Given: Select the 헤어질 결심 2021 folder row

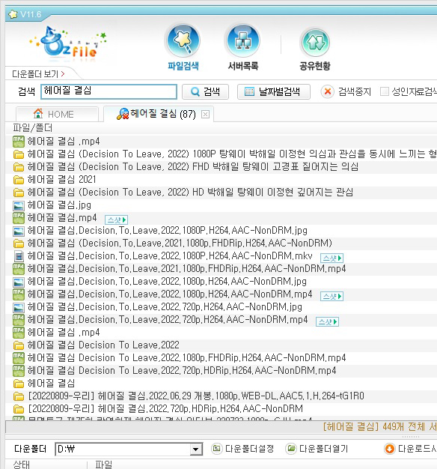Looking at the screenshot, I should (221, 180).
